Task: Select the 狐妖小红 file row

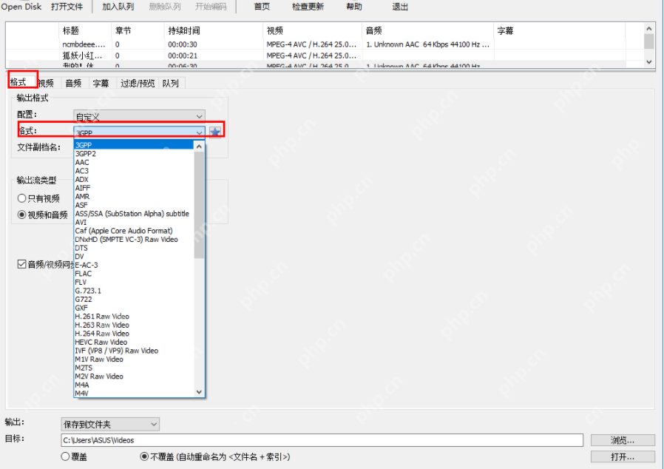Action: tap(316, 55)
